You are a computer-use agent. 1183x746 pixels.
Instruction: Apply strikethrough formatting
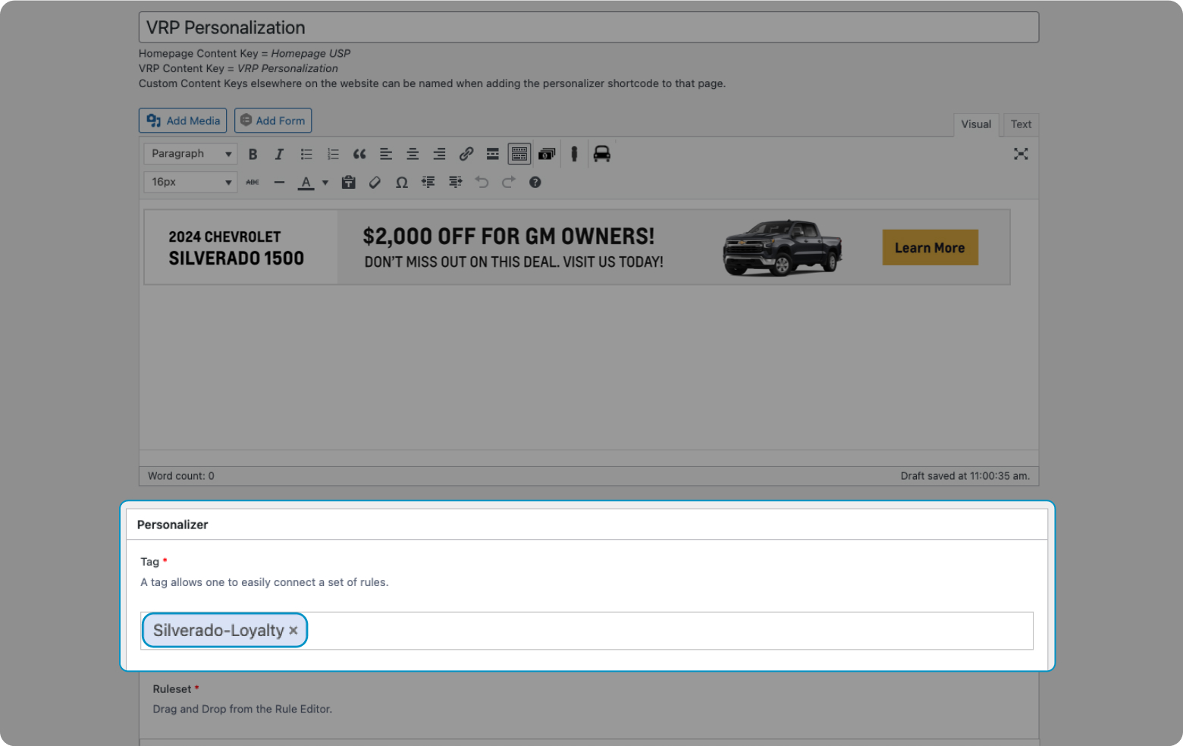(x=253, y=182)
